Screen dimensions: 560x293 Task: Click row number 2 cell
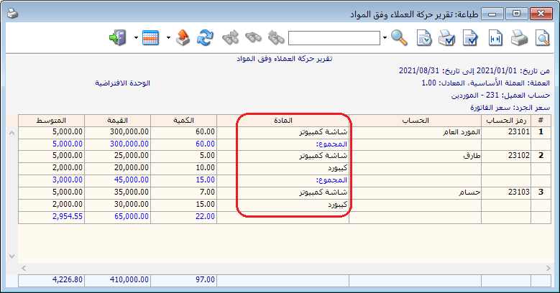(541, 156)
